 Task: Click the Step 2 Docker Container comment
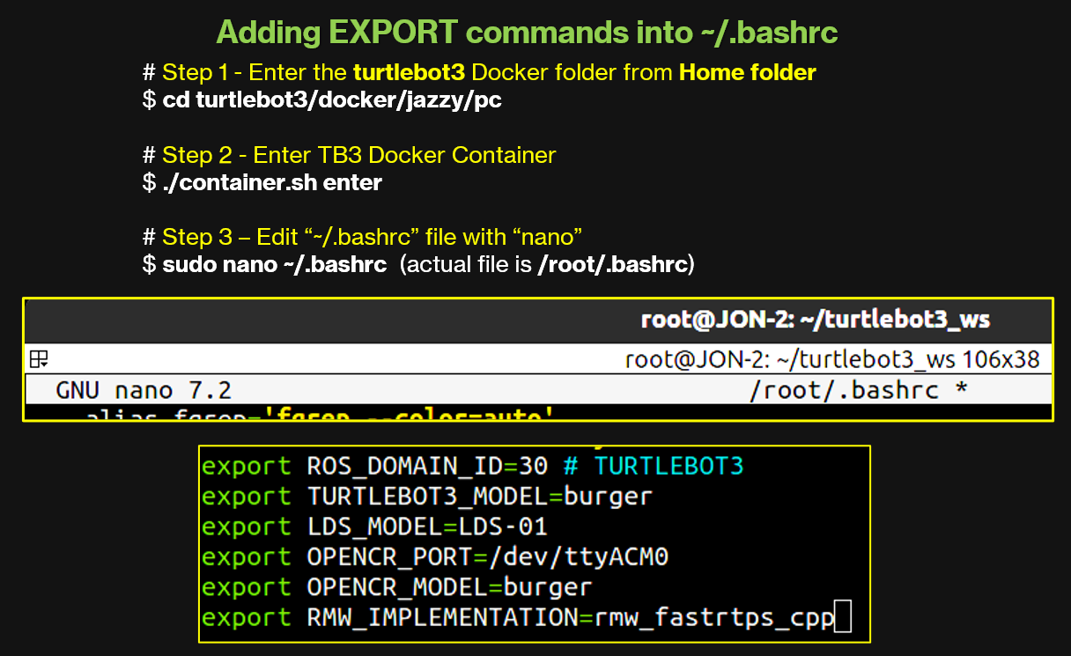tap(349, 155)
